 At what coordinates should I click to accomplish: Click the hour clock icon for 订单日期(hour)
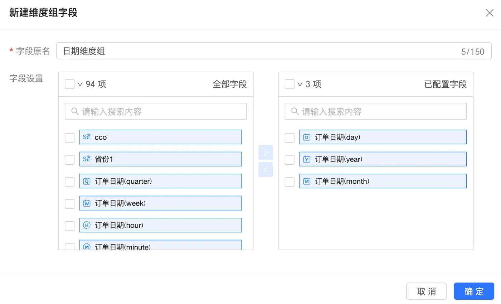click(x=87, y=225)
